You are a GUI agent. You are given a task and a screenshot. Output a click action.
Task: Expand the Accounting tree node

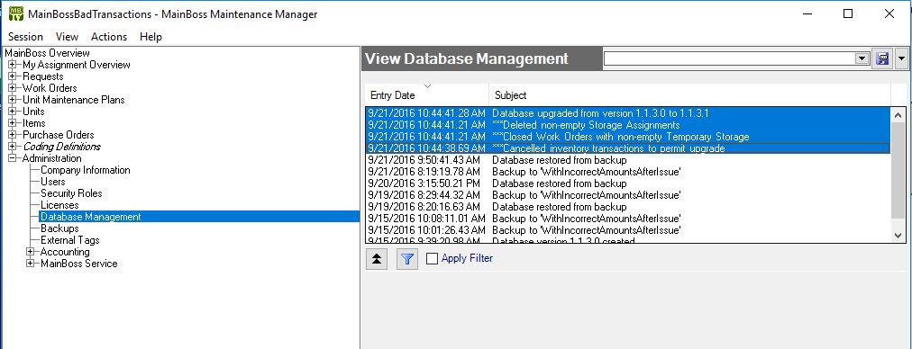31,252
